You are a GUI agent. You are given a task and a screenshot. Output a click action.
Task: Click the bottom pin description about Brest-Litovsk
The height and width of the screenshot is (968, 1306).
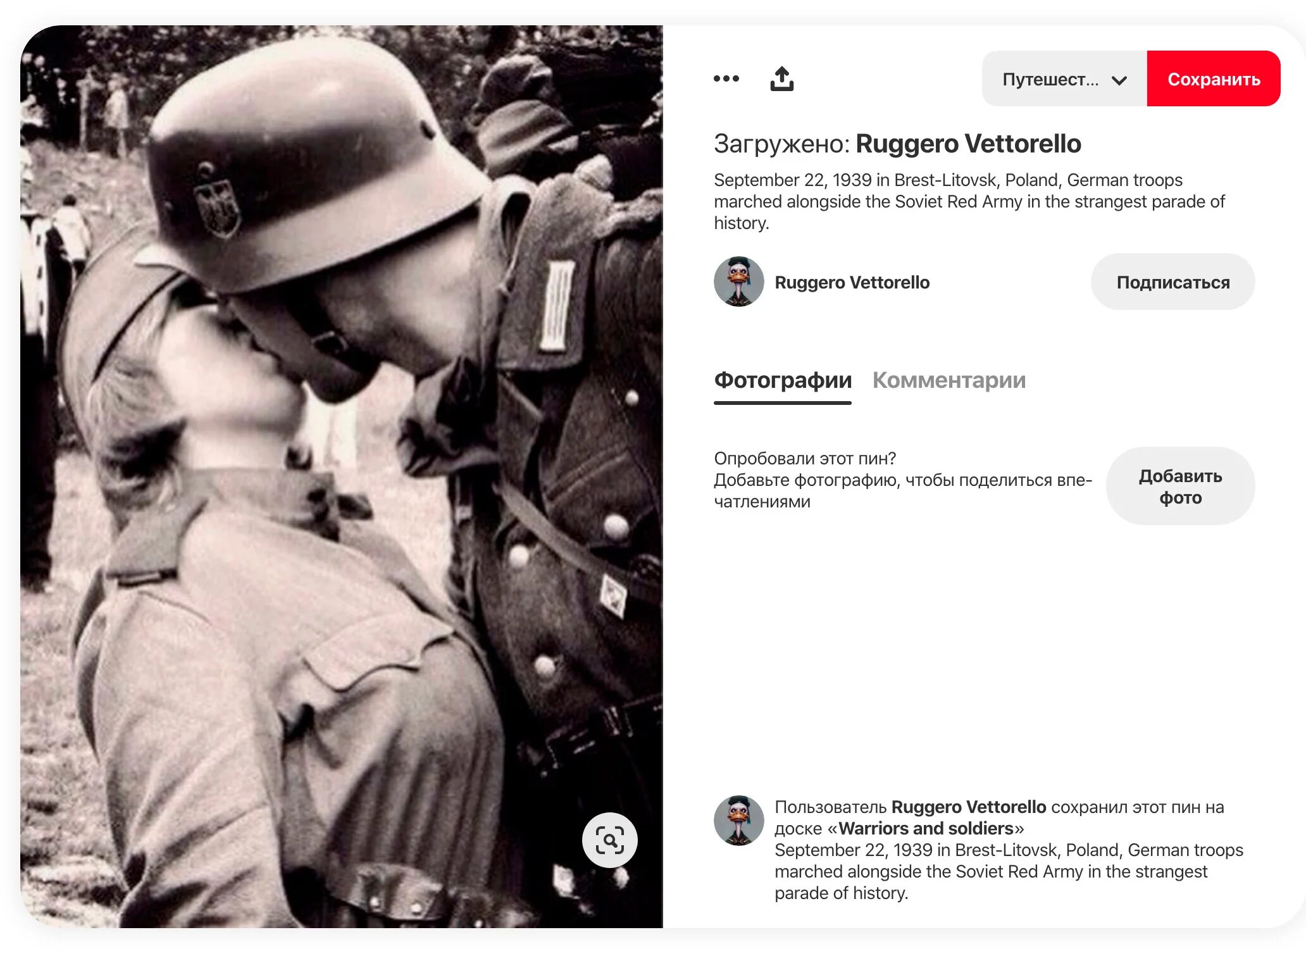(x=1009, y=871)
